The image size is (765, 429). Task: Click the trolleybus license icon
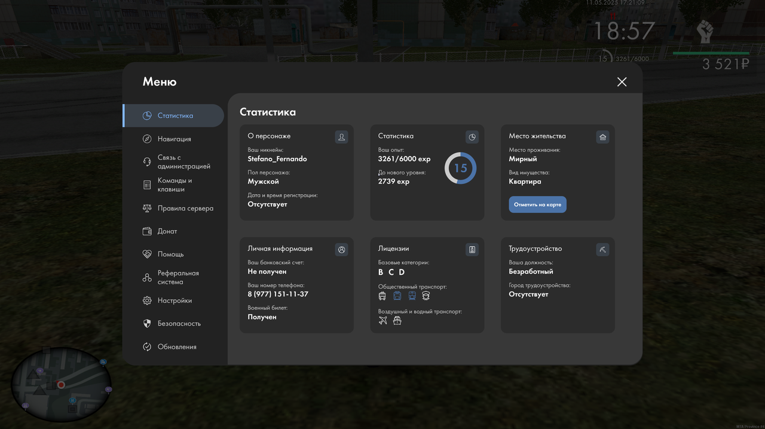point(382,296)
